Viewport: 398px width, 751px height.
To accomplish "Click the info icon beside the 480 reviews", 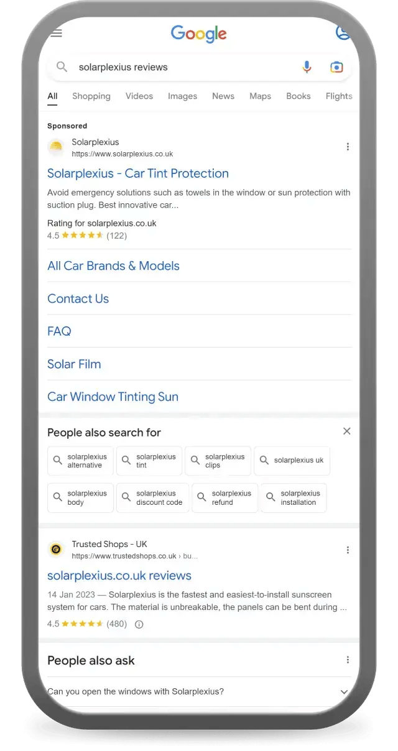I will (138, 624).
